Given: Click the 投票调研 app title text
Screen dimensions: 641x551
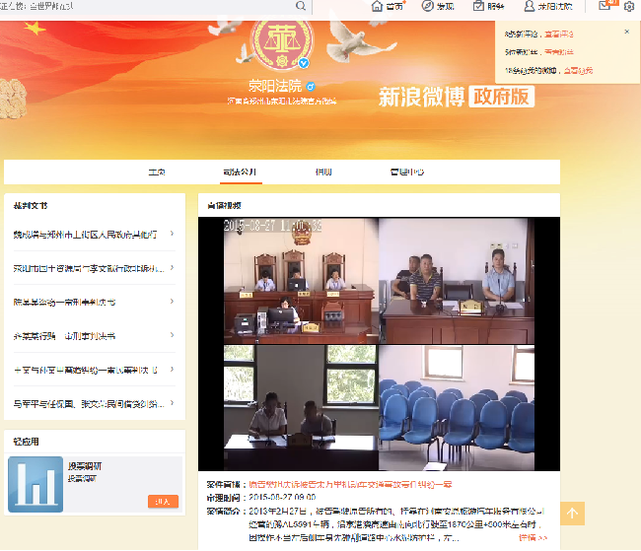Looking at the screenshot, I should pyautogui.click(x=85, y=466).
